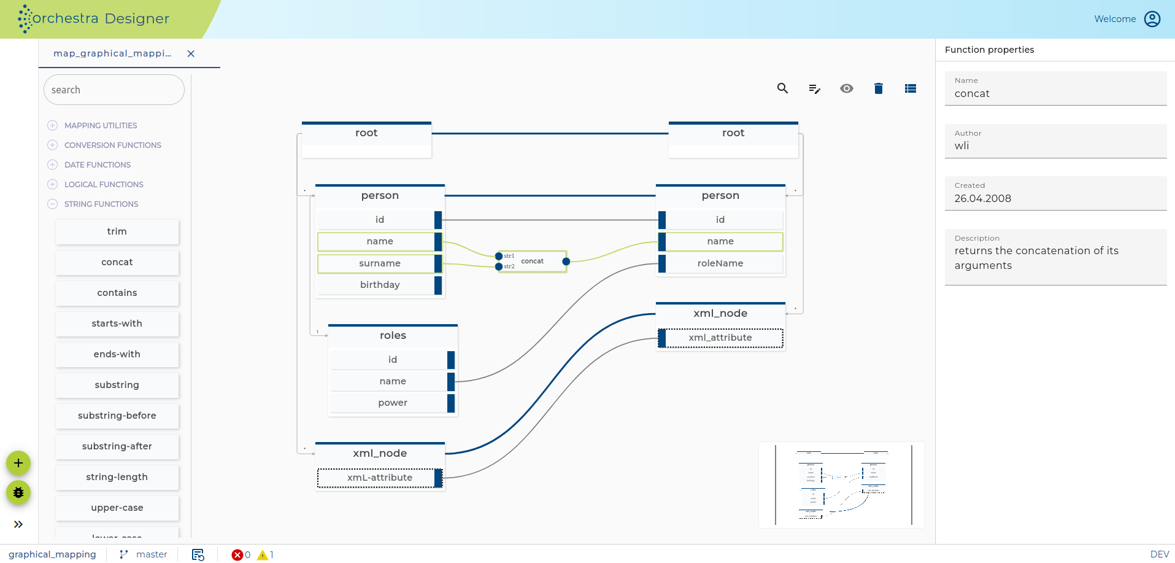Click the concat node on canvas
The height and width of the screenshot is (563, 1175).
coord(533,261)
